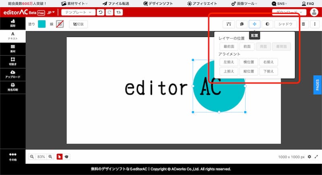Click the bottom-right resize handle of the circle
Image resolution: width=322 pixels, height=175 pixels.
[245, 112]
